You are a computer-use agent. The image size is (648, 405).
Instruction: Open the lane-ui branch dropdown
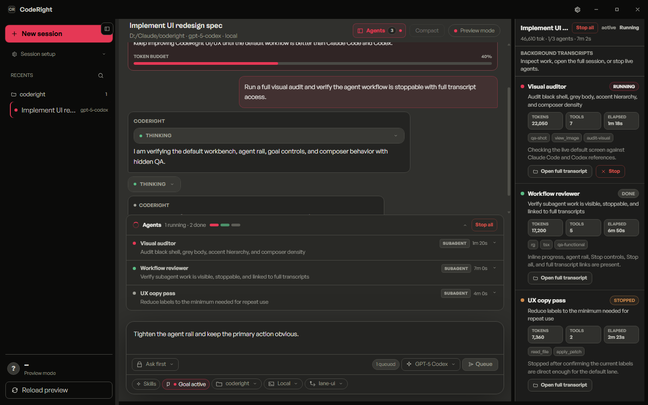326,384
